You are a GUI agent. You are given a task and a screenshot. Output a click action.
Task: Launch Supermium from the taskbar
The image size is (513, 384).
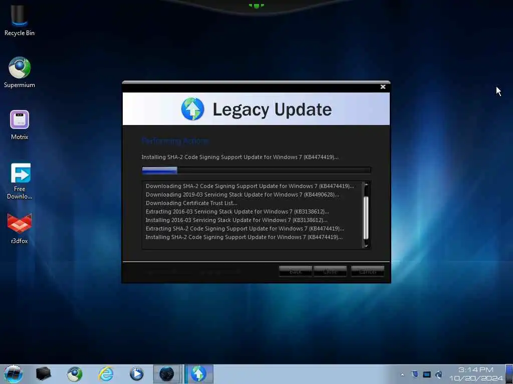(75, 374)
